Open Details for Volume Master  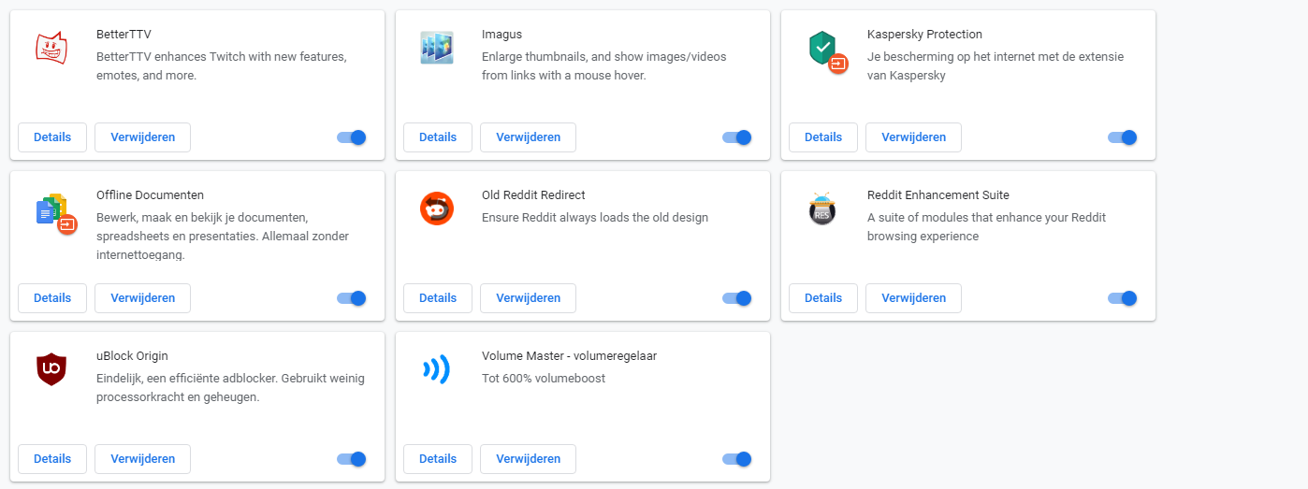438,459
